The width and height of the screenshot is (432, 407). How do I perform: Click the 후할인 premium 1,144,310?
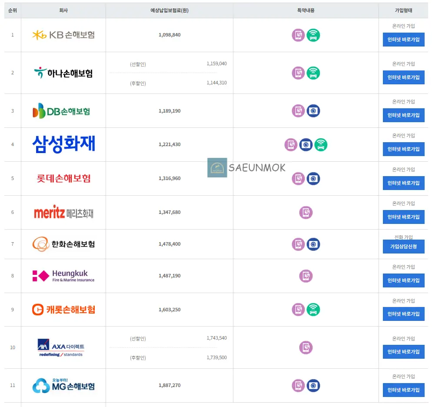(217, 83)
